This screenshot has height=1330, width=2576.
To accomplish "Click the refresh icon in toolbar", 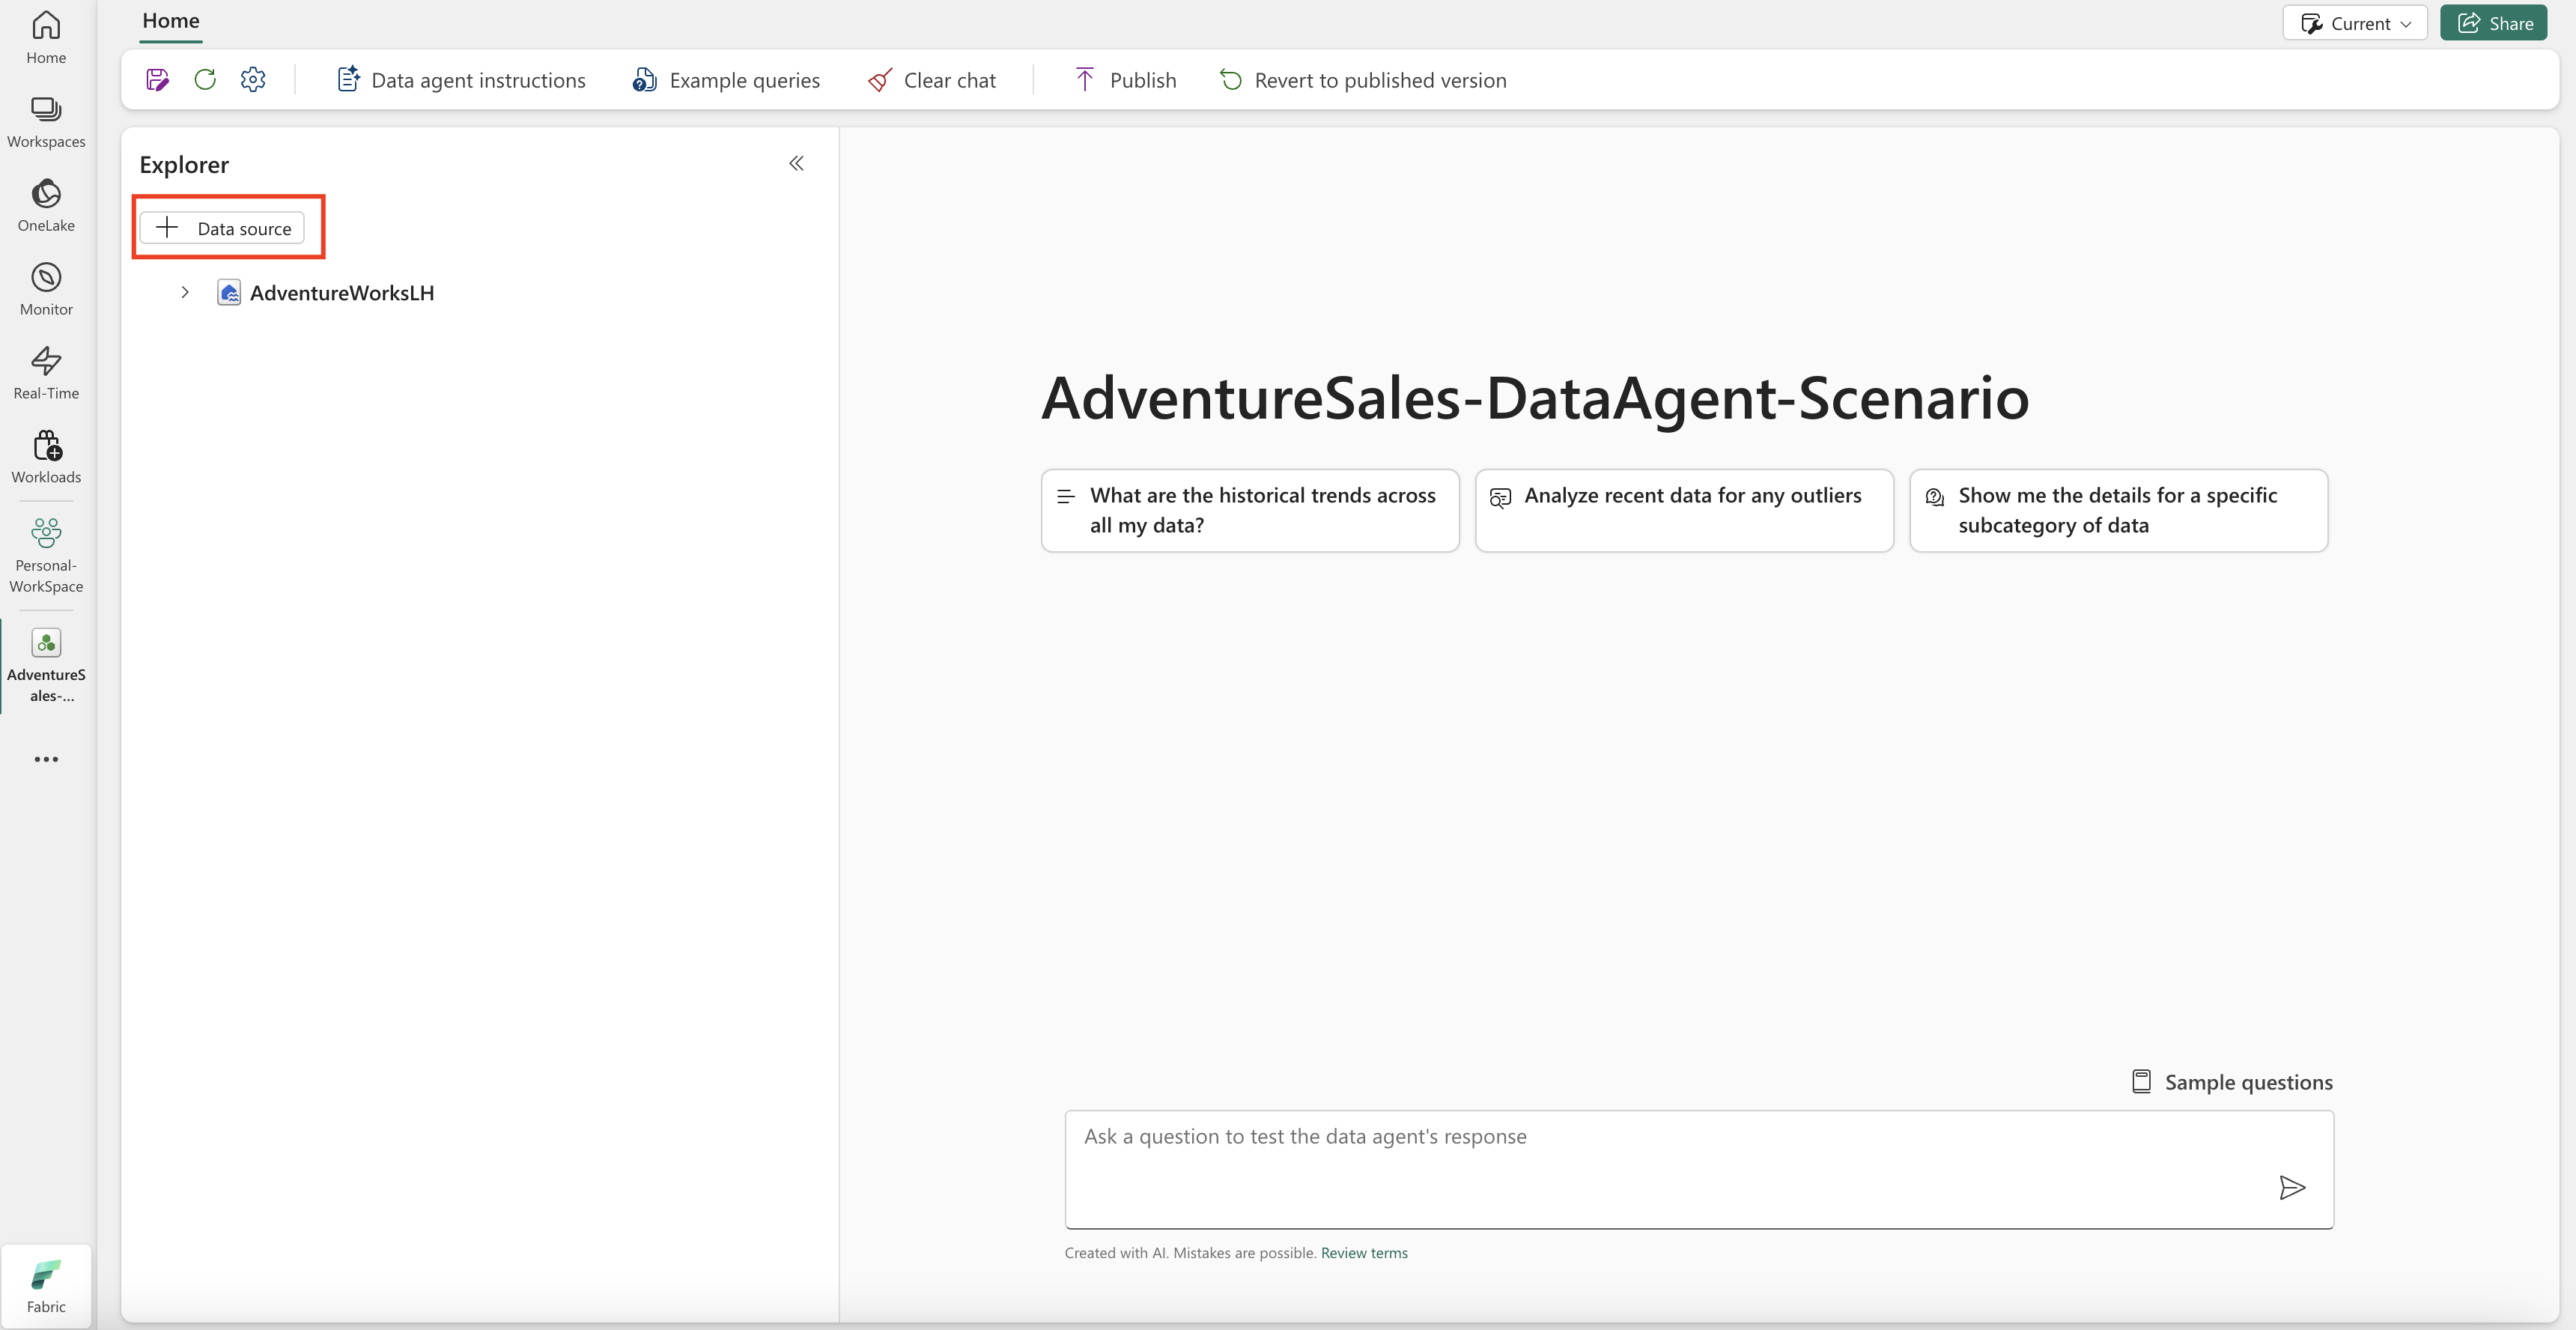I will pyautogui.click(x=205, y=80).
